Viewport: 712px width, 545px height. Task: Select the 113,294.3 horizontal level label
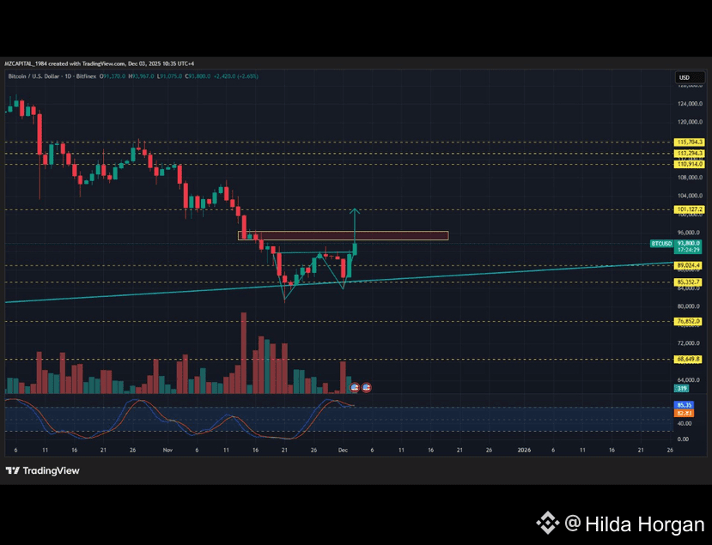tap(690, 154)
